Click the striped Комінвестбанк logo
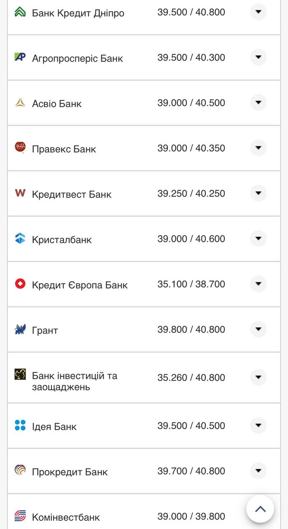The height and width of the screenshot is (529, 288). (x=20, y=516)
